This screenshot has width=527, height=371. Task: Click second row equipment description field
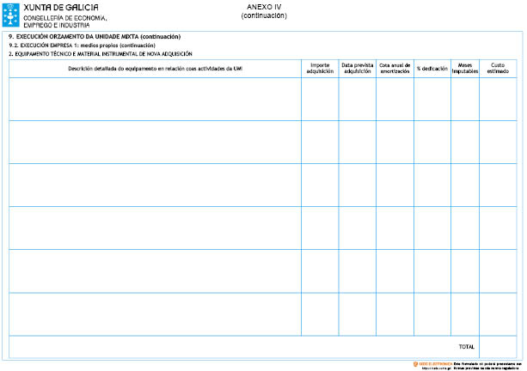[x=155, y=142]
